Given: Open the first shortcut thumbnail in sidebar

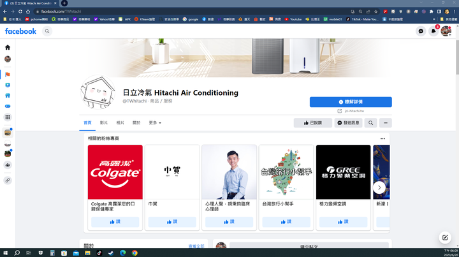Looking at the screenshot, I should coord(8,133).
